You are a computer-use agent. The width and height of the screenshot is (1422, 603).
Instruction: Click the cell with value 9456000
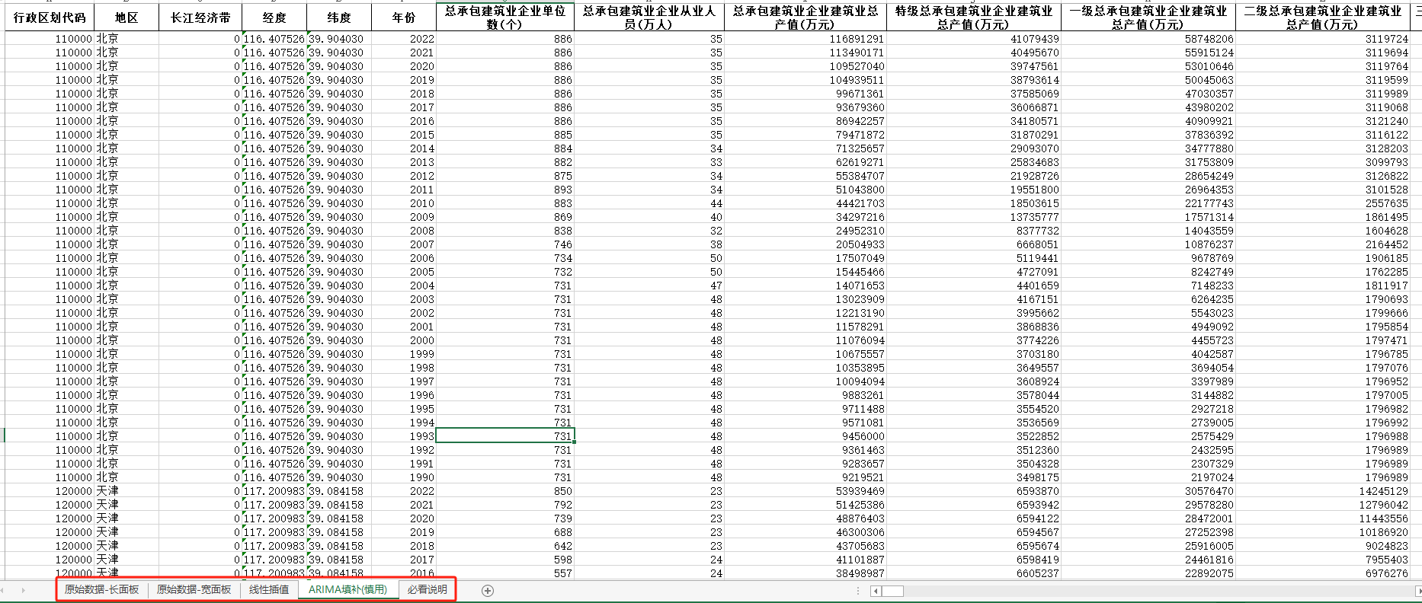coord(805,436)
